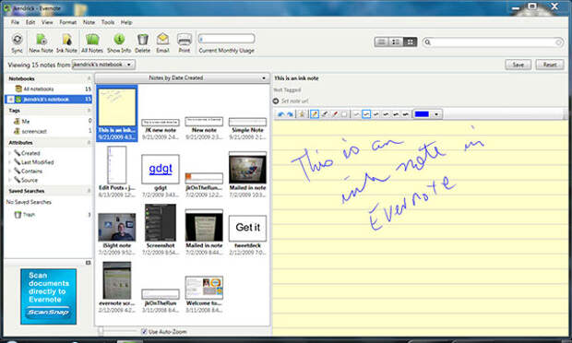Image resolution: width=572 pixels, height=343 pixels.
Task: Switch to list view toggle button
Action: [x=382, y=41]
